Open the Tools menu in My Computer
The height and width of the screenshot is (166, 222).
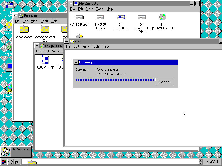(100, 9)
